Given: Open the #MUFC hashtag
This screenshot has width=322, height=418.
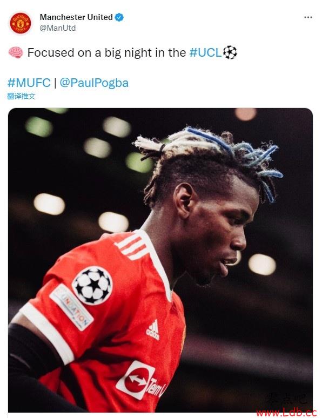Looking at the screenshot, I should (x=29, y=83).
